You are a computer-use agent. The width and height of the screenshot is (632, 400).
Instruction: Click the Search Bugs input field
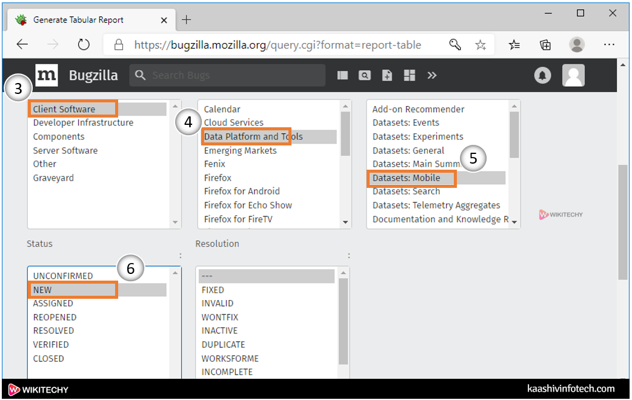pyautogui.click(x=233, y=75)
